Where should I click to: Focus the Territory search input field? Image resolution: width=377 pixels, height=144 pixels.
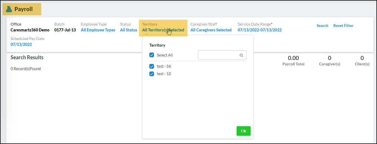point(222,55)
